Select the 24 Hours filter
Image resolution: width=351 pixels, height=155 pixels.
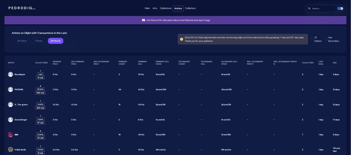point(56,41)
